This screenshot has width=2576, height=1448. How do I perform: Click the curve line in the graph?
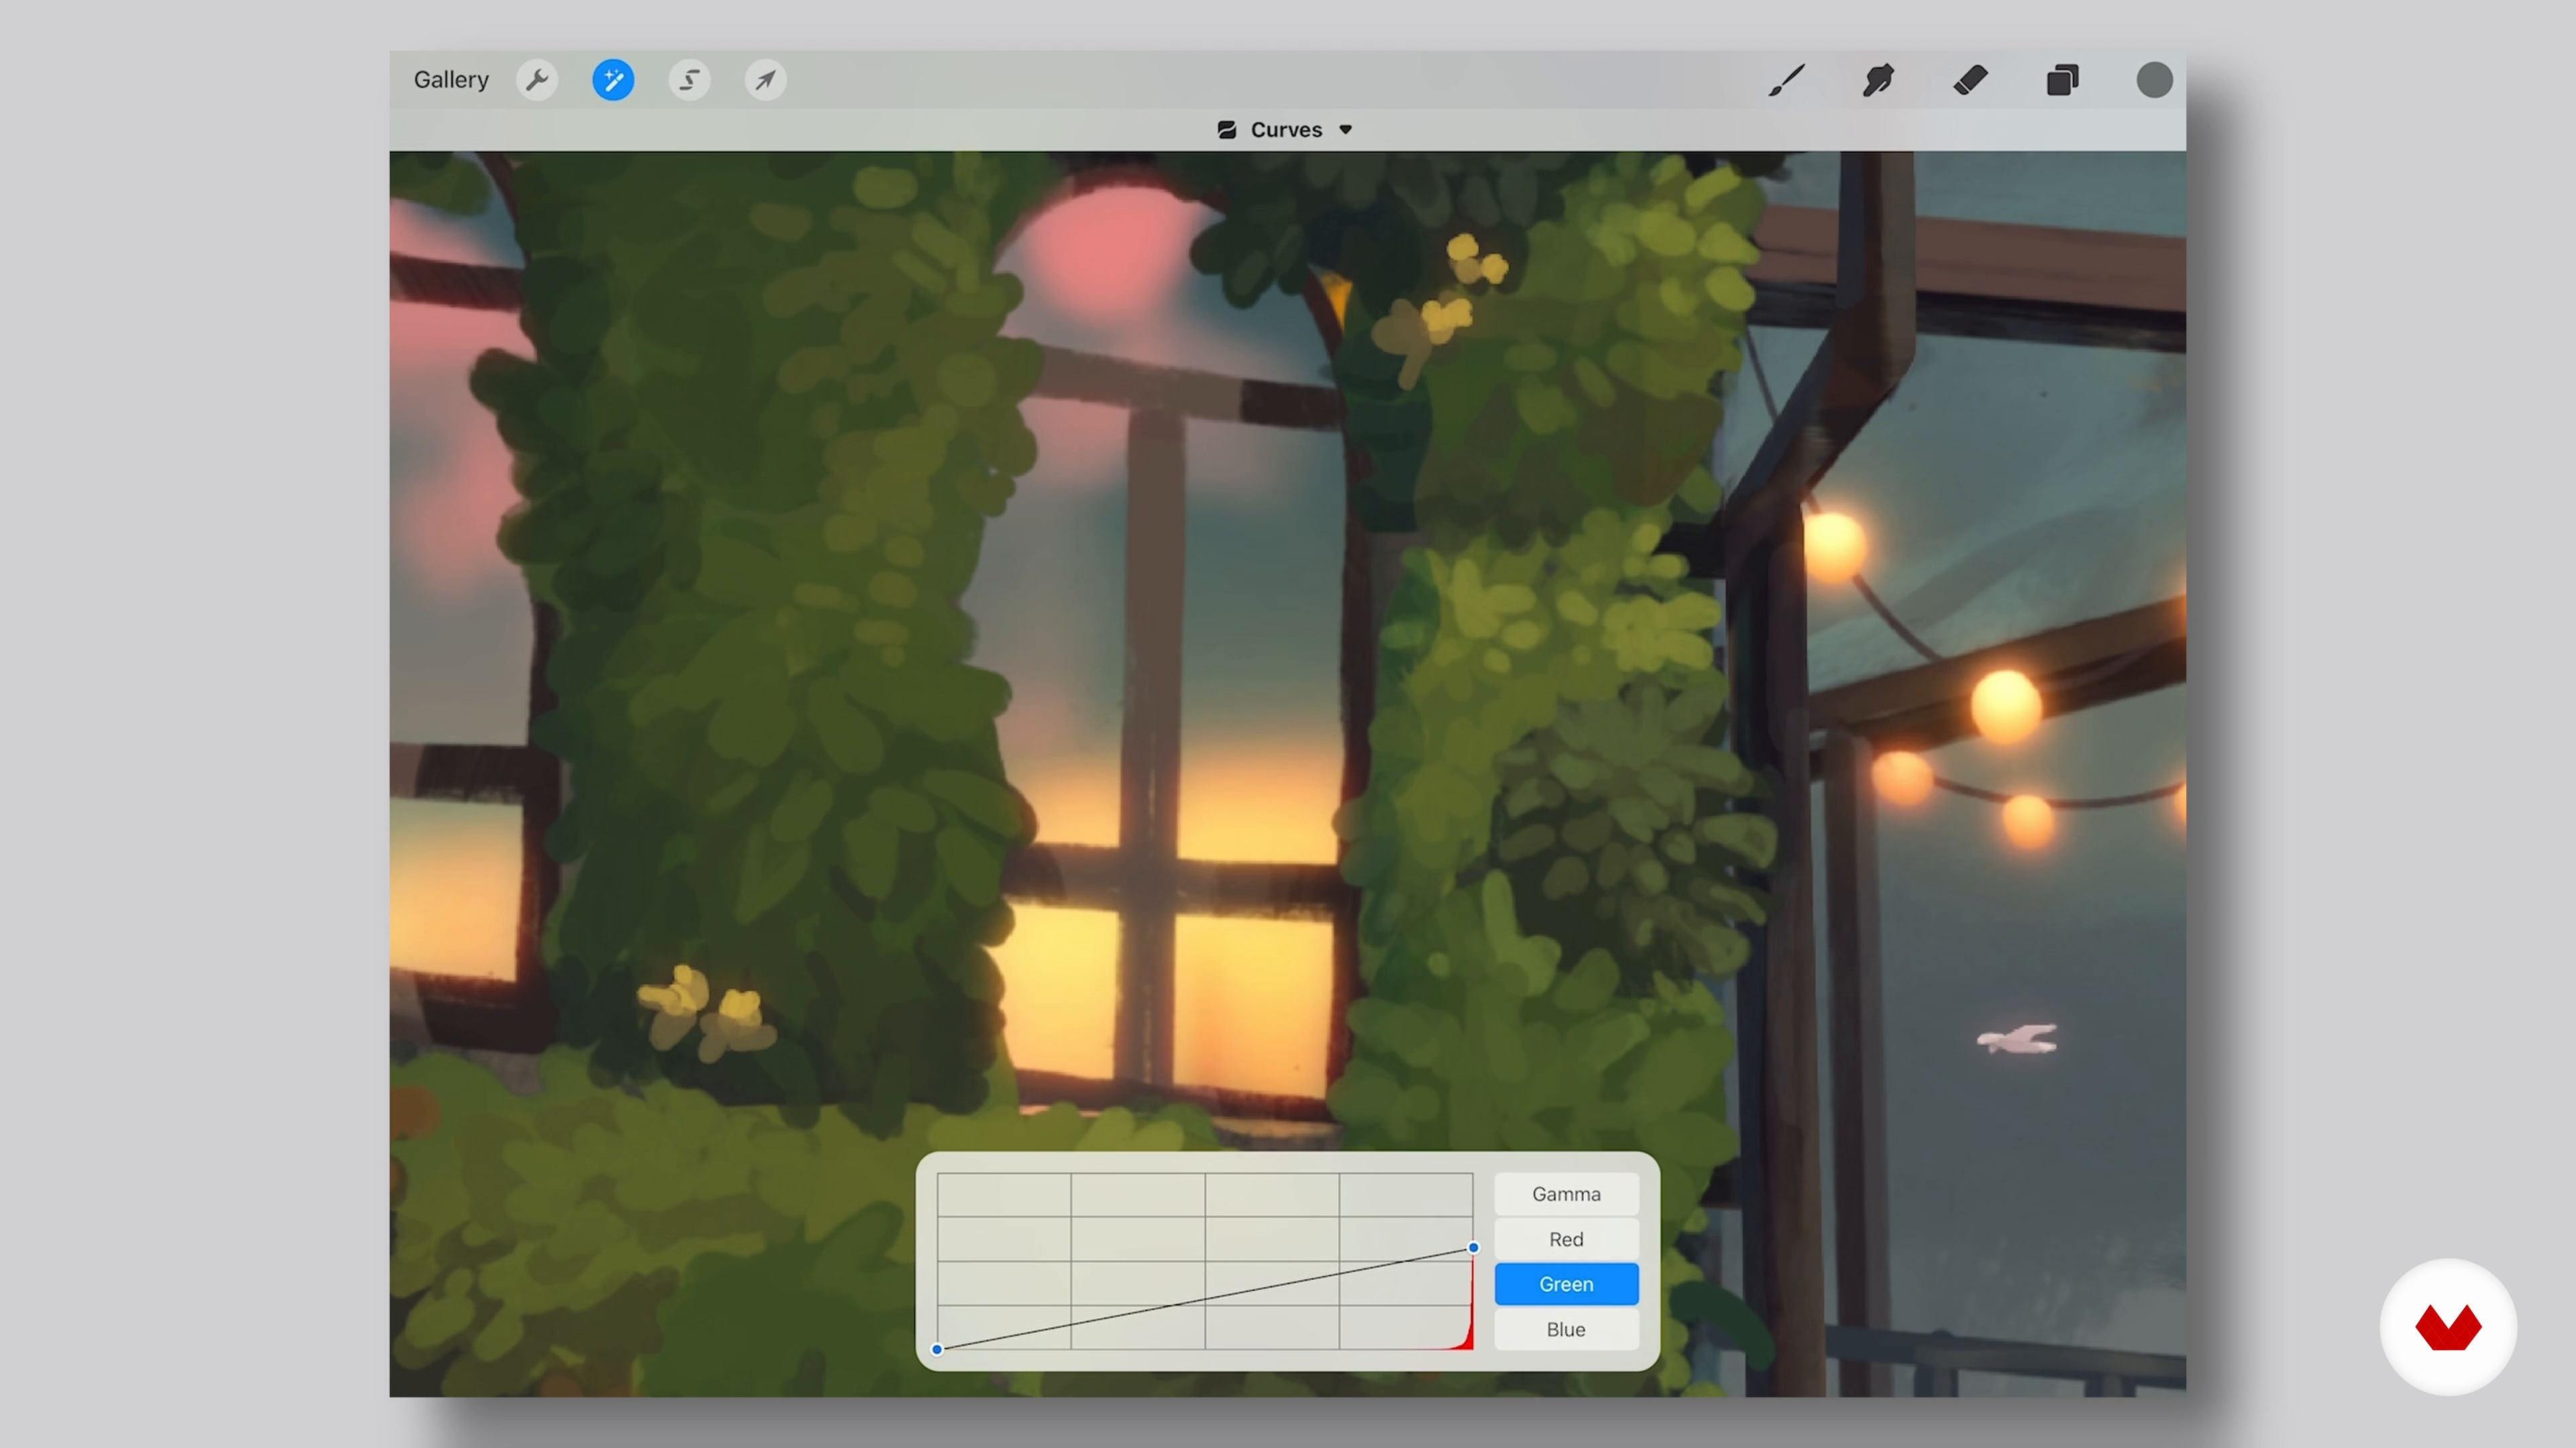1205,1298
